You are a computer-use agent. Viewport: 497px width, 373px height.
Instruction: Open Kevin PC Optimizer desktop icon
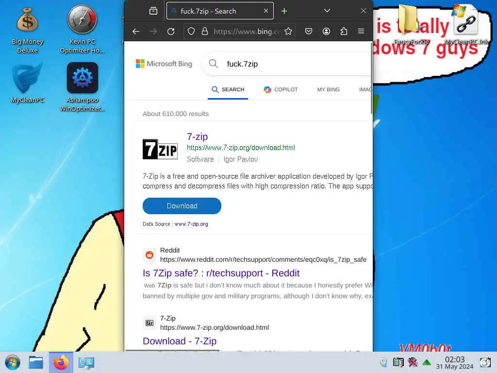click(82, 29)
